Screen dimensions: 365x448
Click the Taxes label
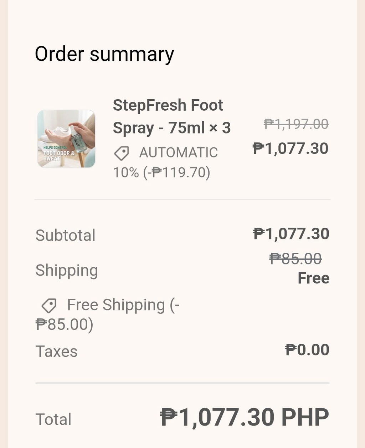[56, 352]
